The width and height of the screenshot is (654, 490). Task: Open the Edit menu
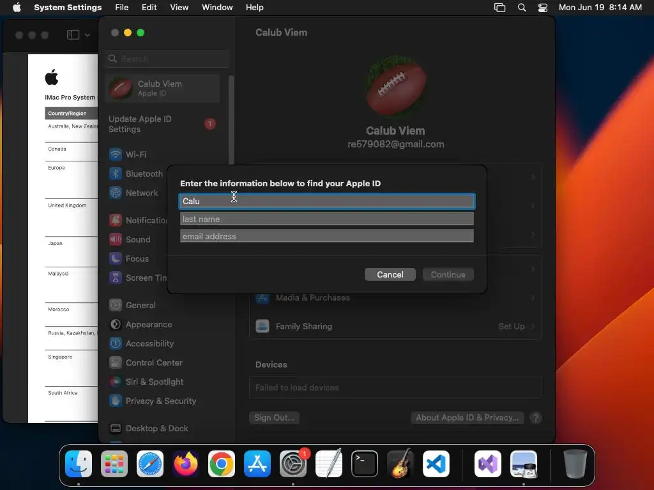coord(149,8)
